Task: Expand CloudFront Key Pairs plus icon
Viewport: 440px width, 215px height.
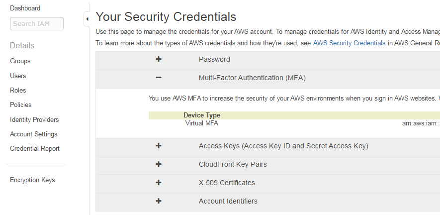Action: [159, 164]
